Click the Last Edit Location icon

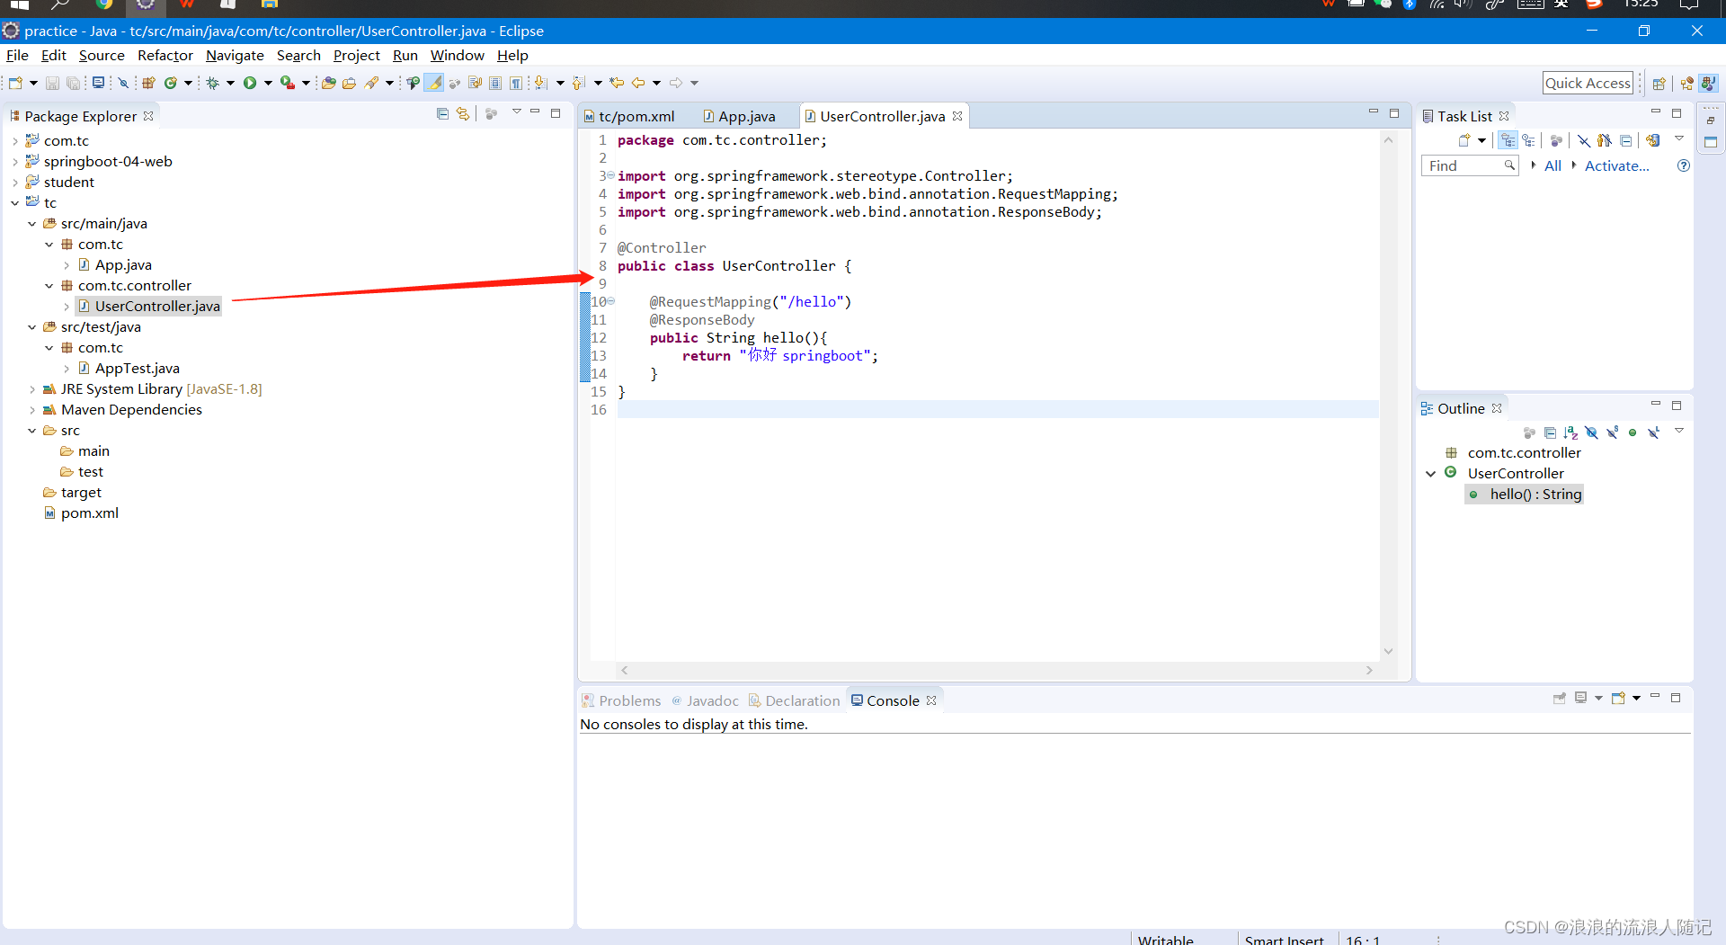(x=616, y=83)
